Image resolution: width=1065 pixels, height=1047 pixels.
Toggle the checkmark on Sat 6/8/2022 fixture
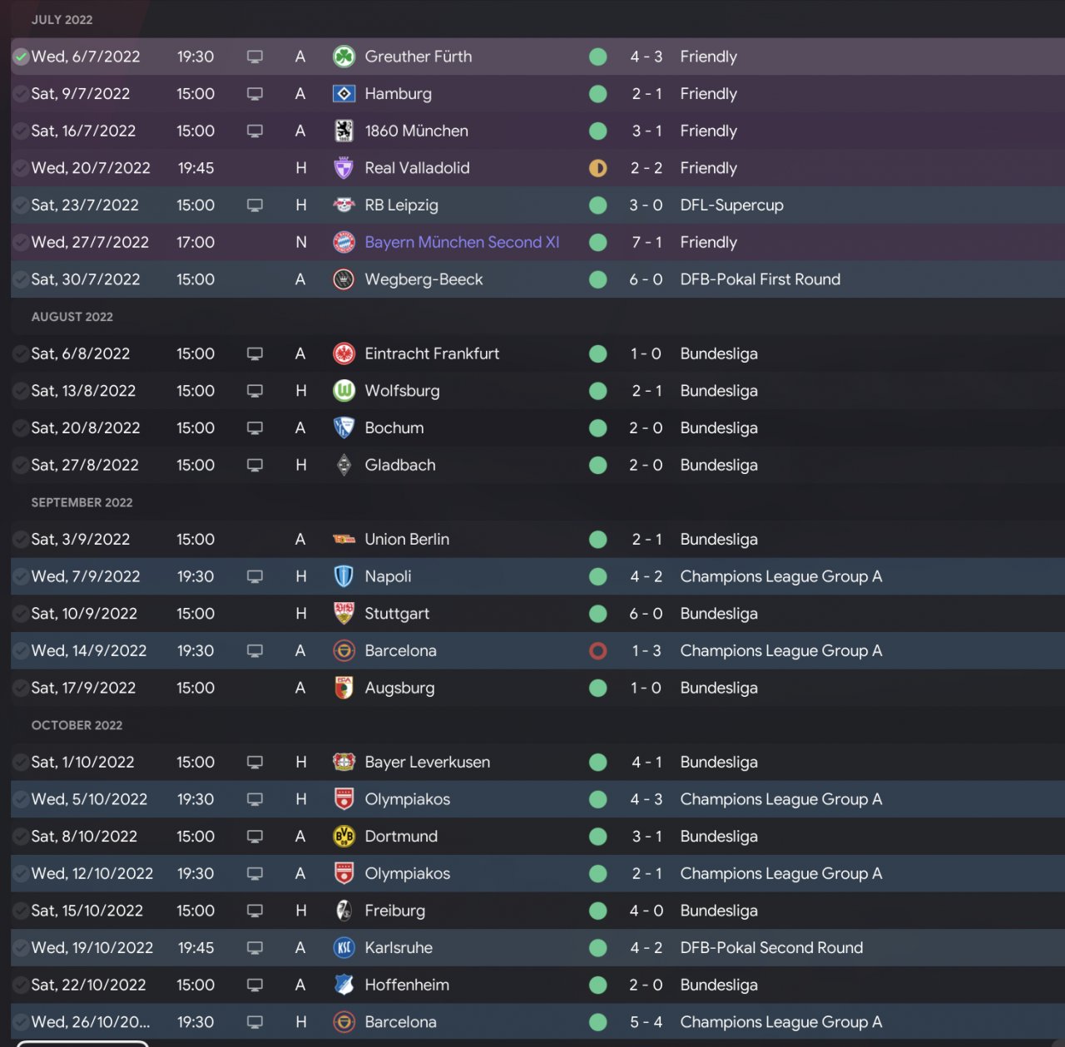tap(21, 354)
